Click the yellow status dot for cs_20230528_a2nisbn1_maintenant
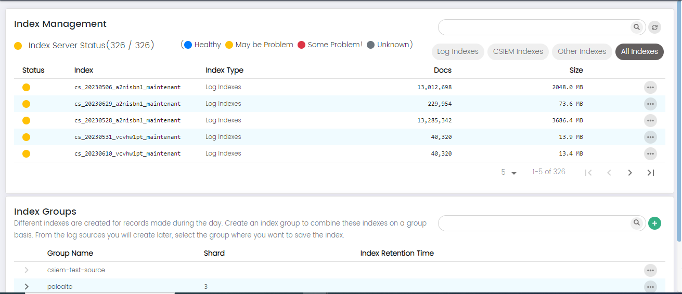The width and height of the screenshot is (682, 294). 27,120
